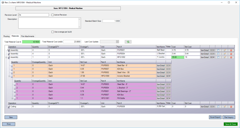Screen dimensions: 240x128
Task: Click Excel Export button
Action: [215, 117]
